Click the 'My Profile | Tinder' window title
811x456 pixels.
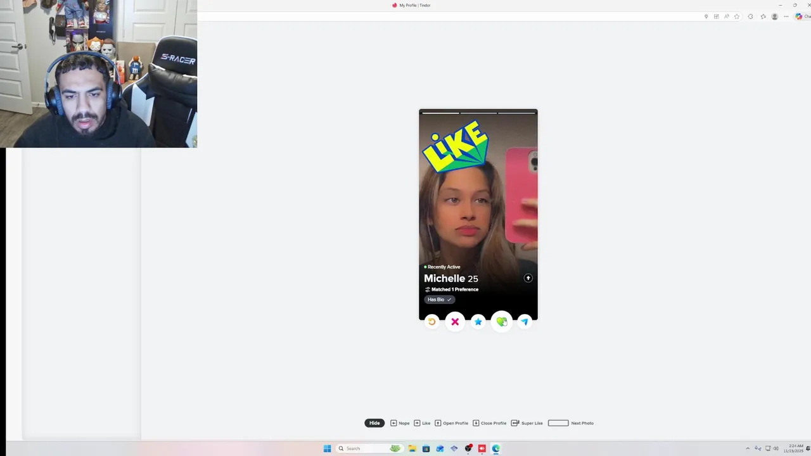tap(415, 5)
